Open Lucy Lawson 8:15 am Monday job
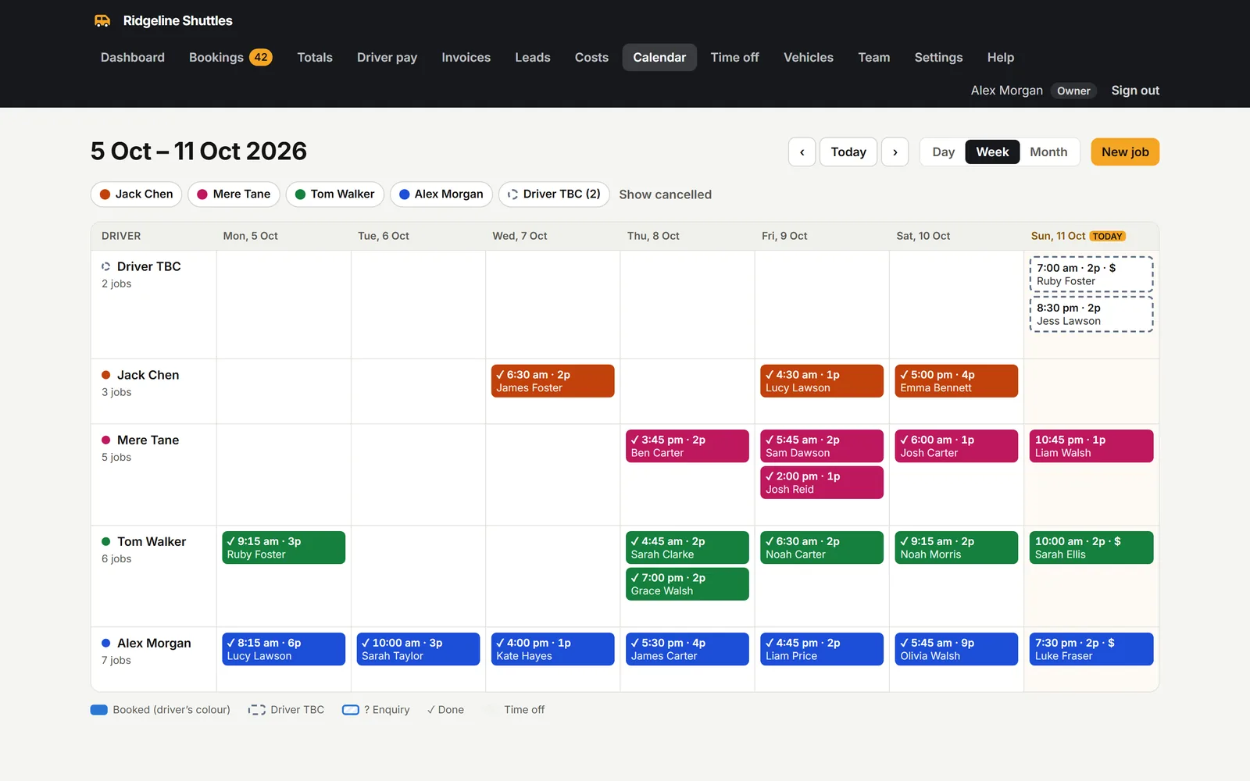The image size is (1250, 781). coord(284,649)
